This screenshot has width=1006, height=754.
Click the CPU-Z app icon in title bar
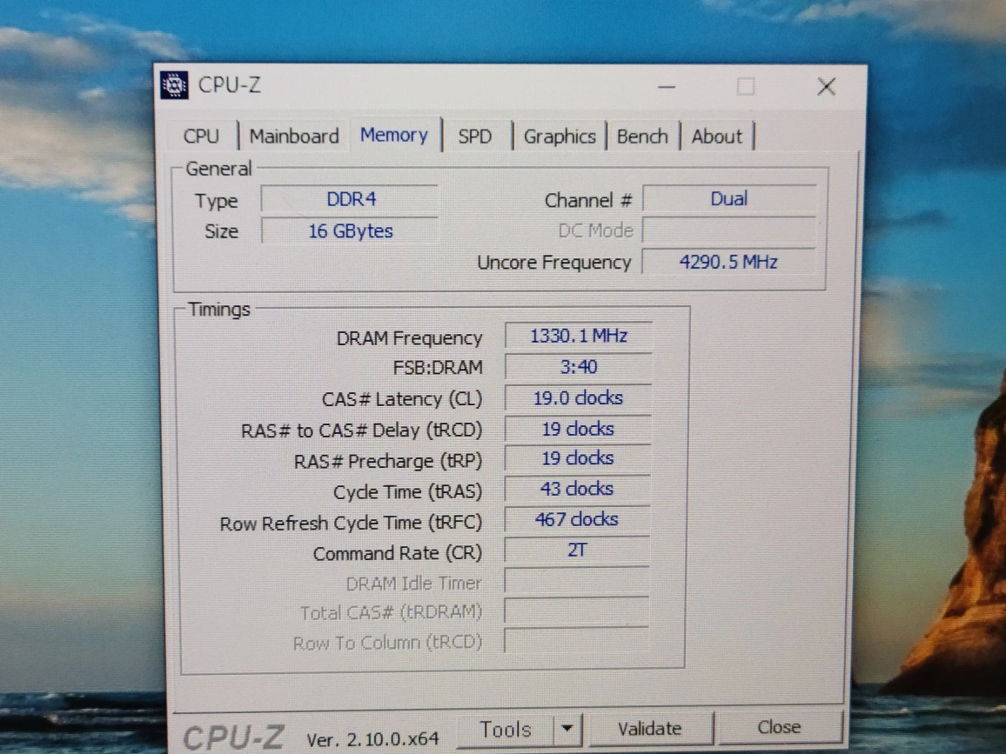[175, 85]
